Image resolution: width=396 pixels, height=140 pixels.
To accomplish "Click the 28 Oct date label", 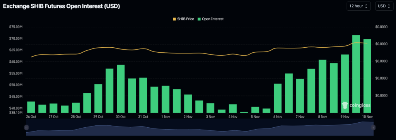I will (76, 117).
